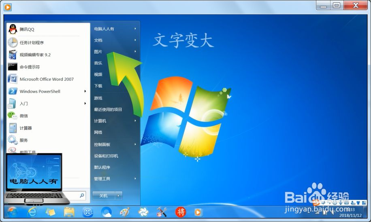Launch Microsoft Office Word 2007 icon
Screen dimensions: 371x222
pyautogui.click(x=13, y=79)
